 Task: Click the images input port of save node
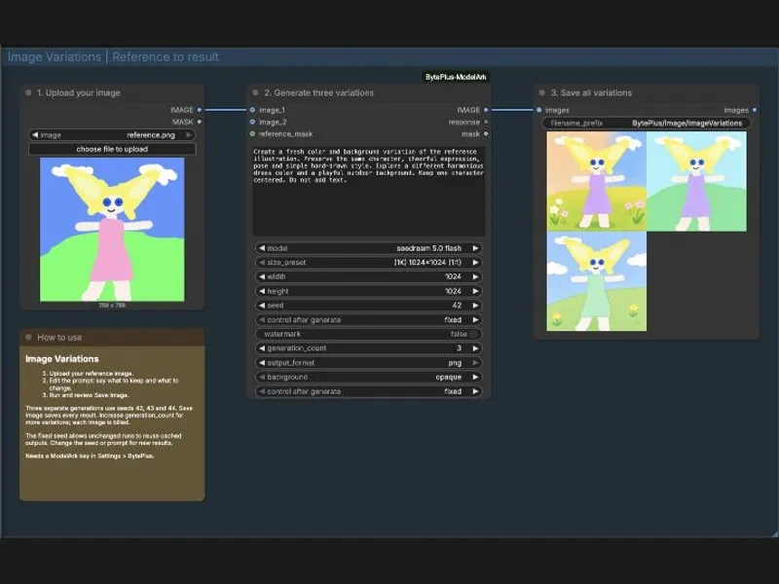(539, 110)
